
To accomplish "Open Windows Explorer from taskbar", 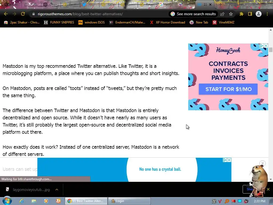I will [34, 201].
